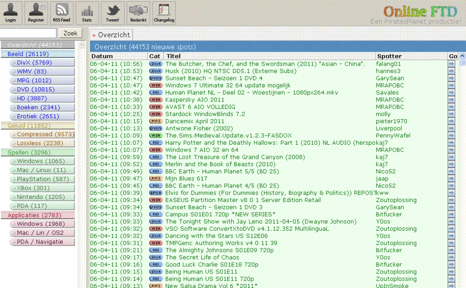Open AVAST 6 AIO VOLLEDIG title
This screenshot has width=466, height=288.
tap(200, 107)
